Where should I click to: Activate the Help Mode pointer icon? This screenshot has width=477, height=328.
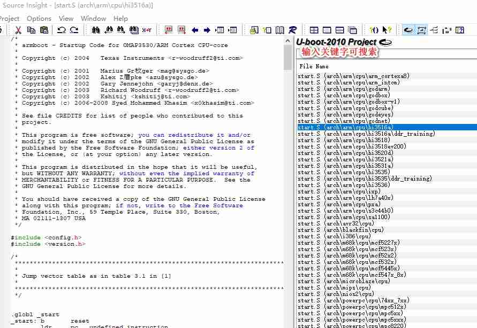(x=387, y=30)
